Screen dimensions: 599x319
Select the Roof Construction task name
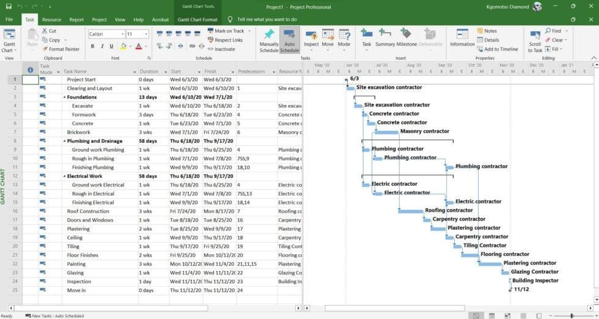(x=88, y=211)
